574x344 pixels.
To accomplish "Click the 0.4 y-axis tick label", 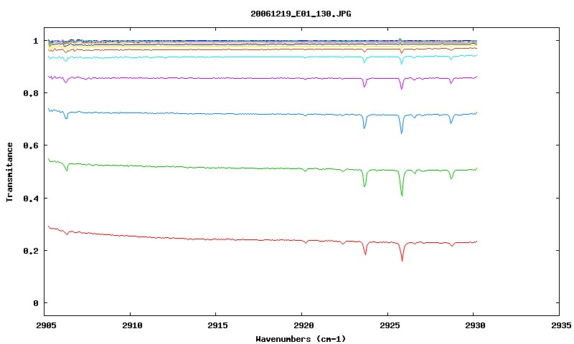I will click(31, 198).
